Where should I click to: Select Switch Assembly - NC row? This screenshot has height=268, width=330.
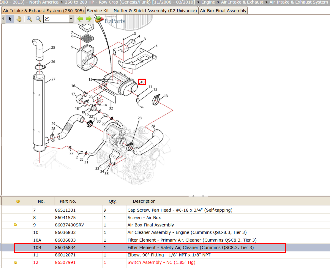[x=165, y=262]
